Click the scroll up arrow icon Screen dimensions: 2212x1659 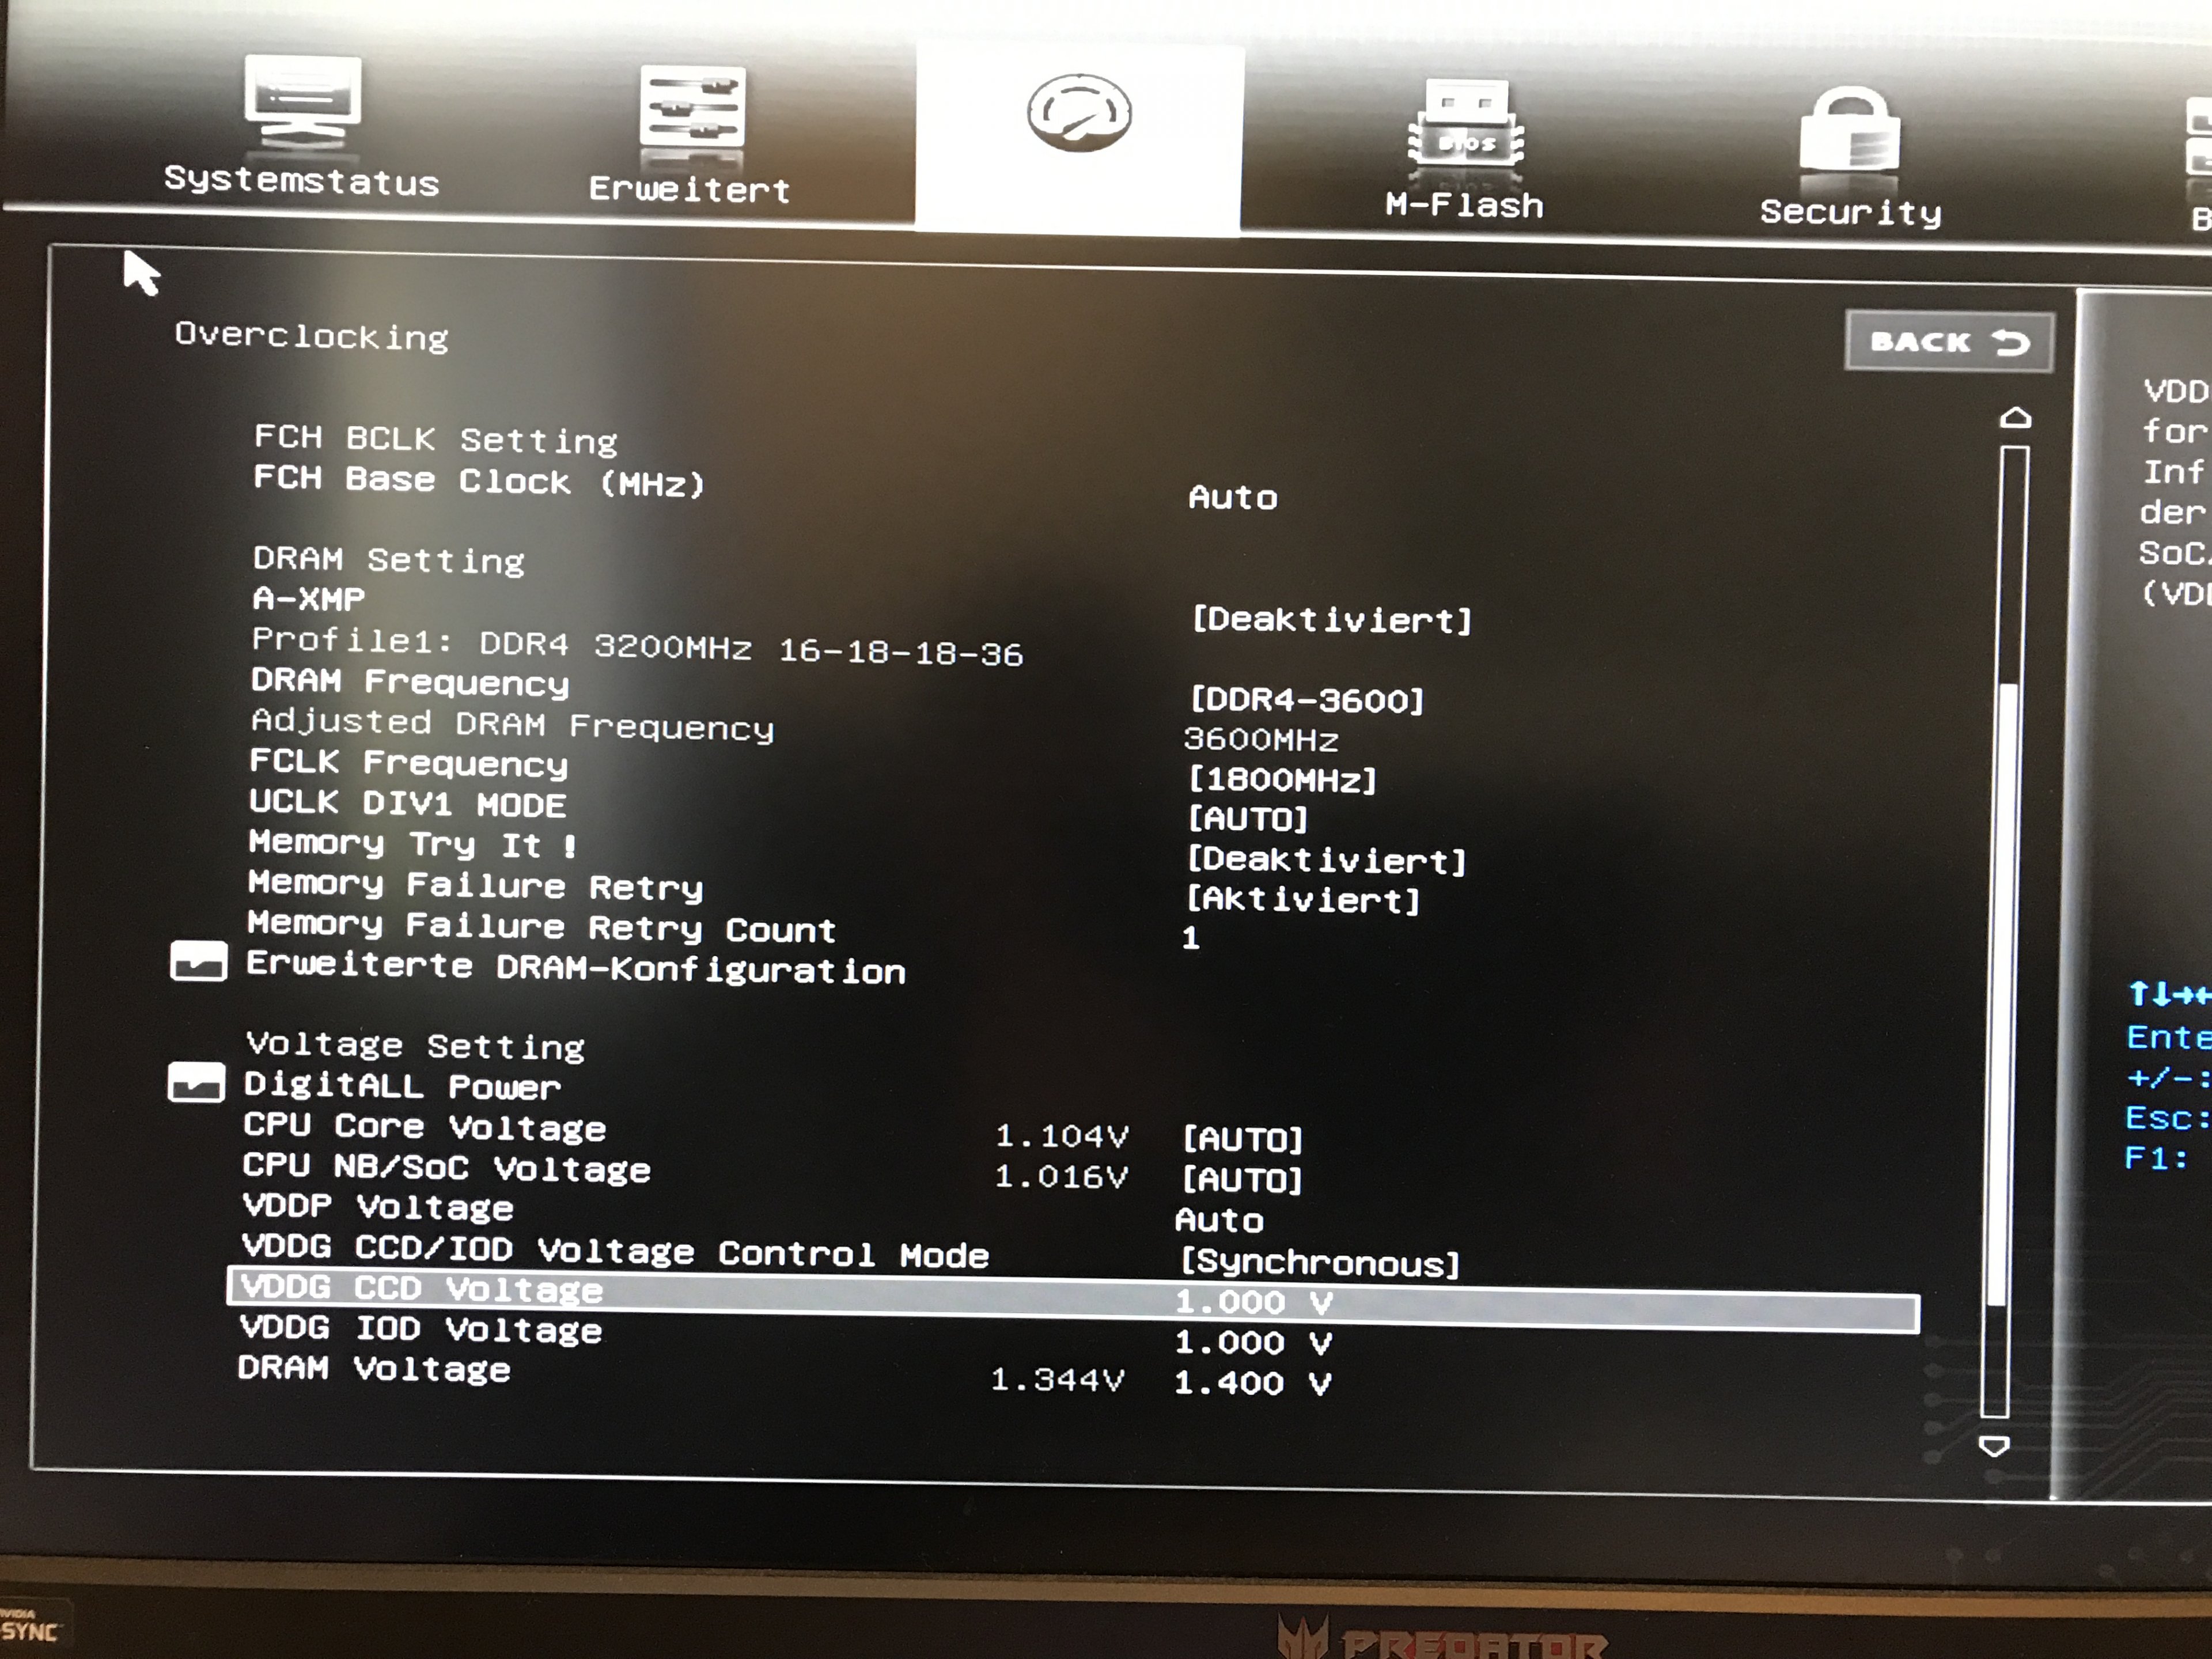(x=2015, y=418)
